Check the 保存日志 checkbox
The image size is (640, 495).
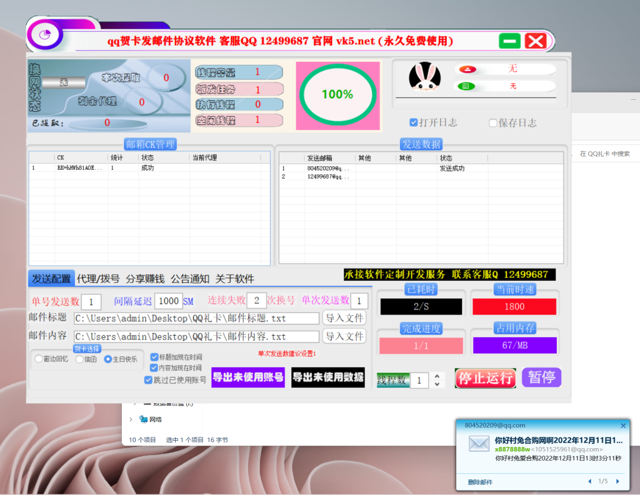tap(493, 123)
